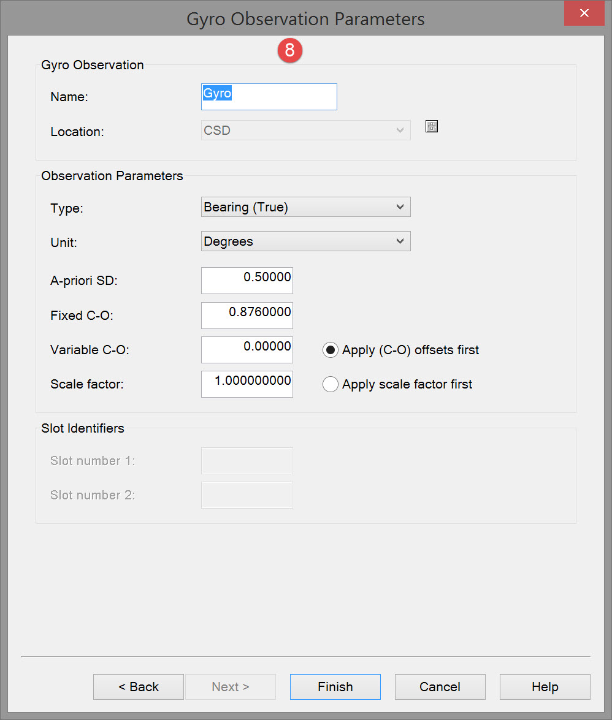The image size is (612, 720).
Task: Open Help for this dialog
Action: (x=545, y=687)
